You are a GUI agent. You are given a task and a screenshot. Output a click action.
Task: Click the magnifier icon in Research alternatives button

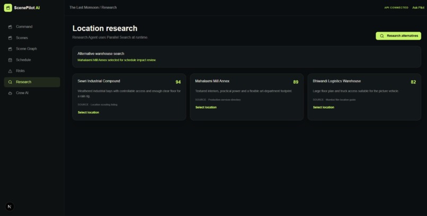coord(382,36)
